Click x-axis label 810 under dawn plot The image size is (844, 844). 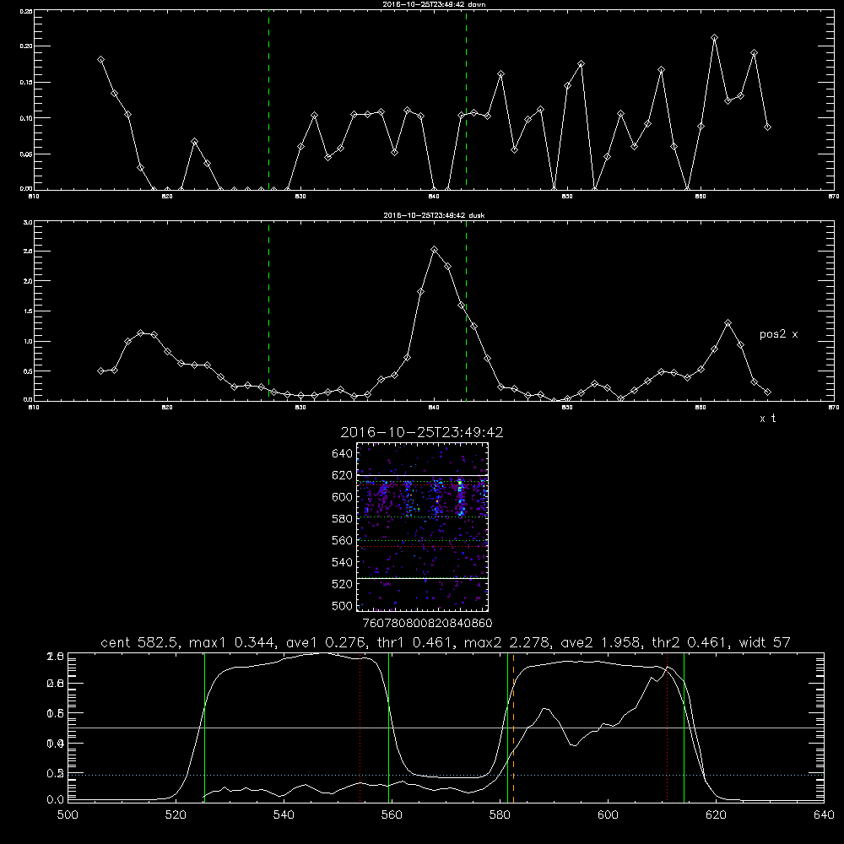tap(34, 197)
